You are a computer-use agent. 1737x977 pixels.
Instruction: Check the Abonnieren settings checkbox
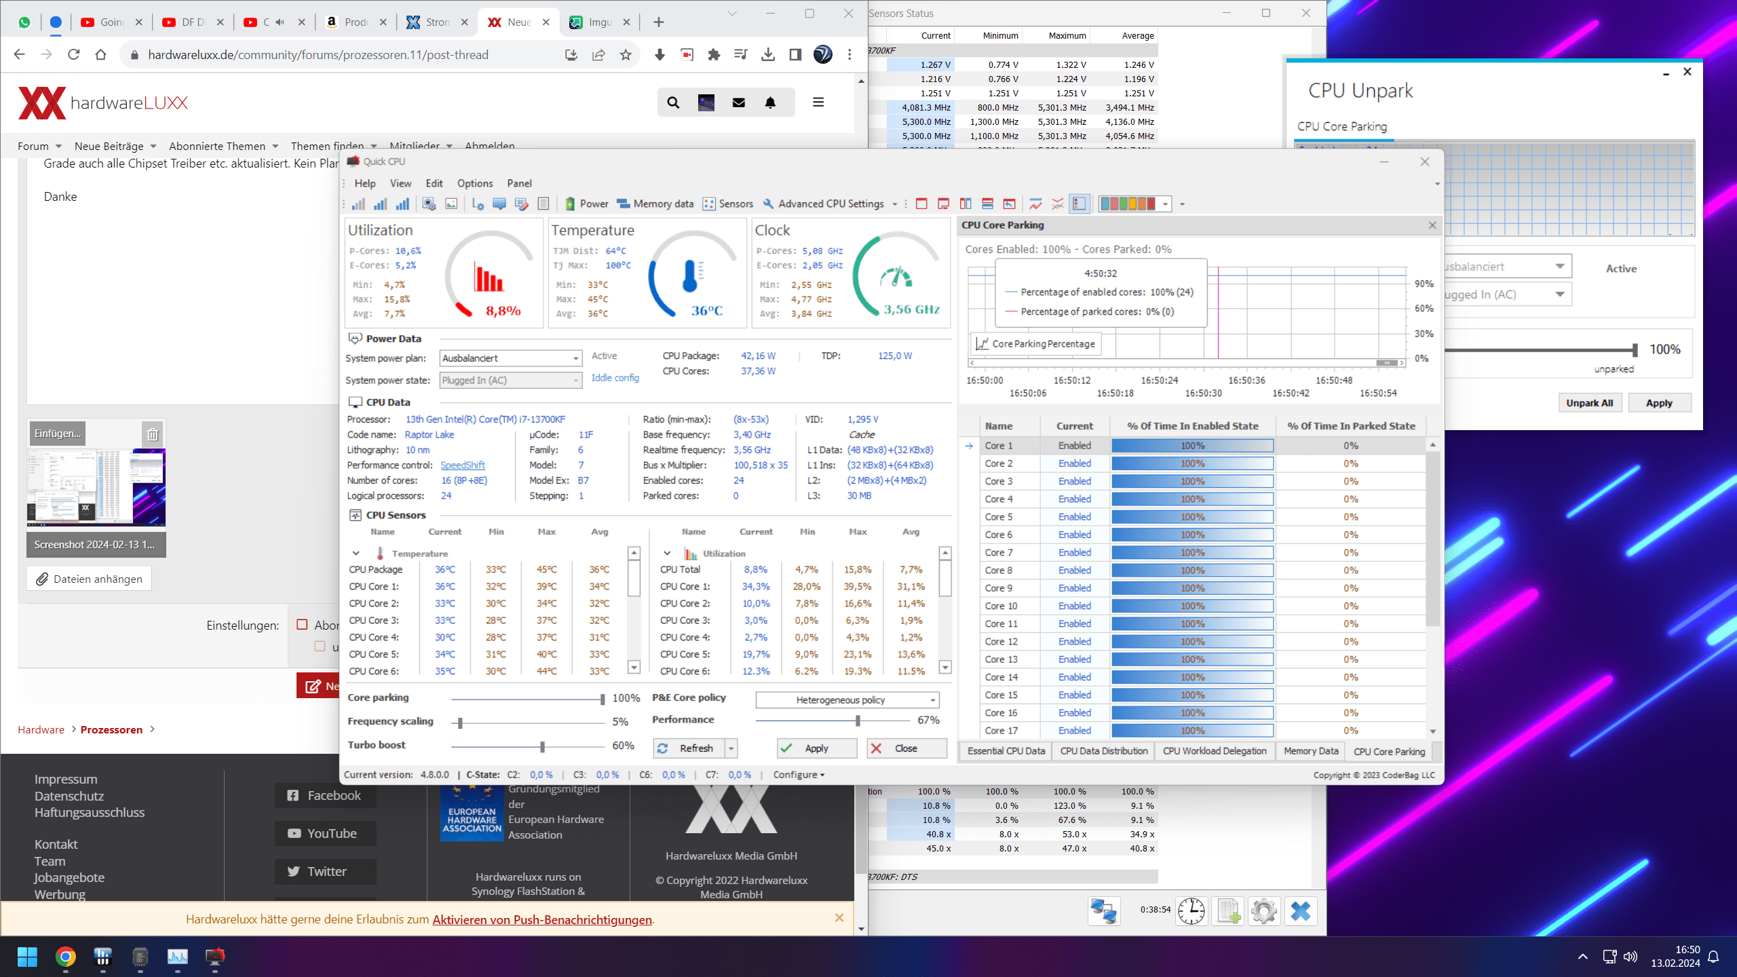pyautogui.click(x=303, y=625)
